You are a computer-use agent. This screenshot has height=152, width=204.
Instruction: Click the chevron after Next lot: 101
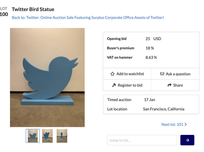pyautogui.click(x=186, y=124)
